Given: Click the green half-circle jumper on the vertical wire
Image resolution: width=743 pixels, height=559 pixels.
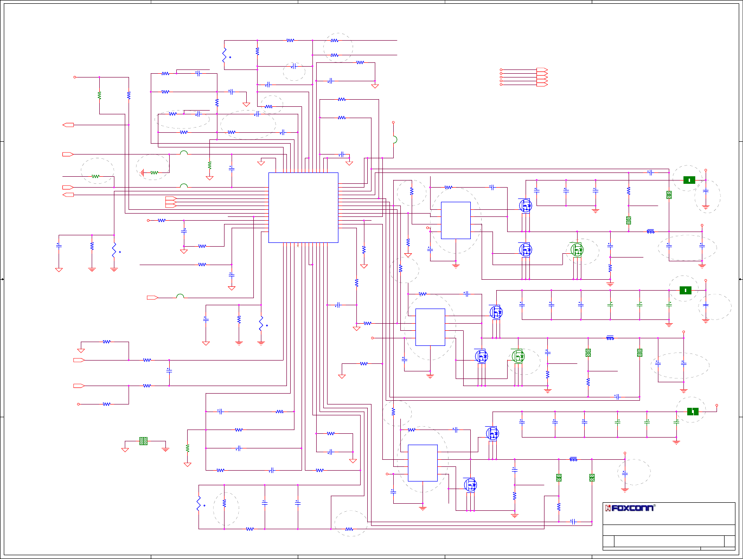Looking at the screenshot, I should point(395,139).
